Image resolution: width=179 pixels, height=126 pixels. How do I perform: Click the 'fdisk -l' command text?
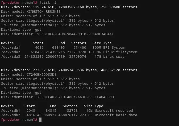point(48,2)
